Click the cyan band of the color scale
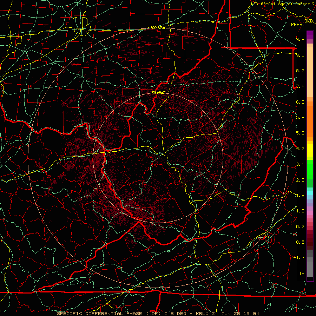The image size is (316, 316). point(310,193)
